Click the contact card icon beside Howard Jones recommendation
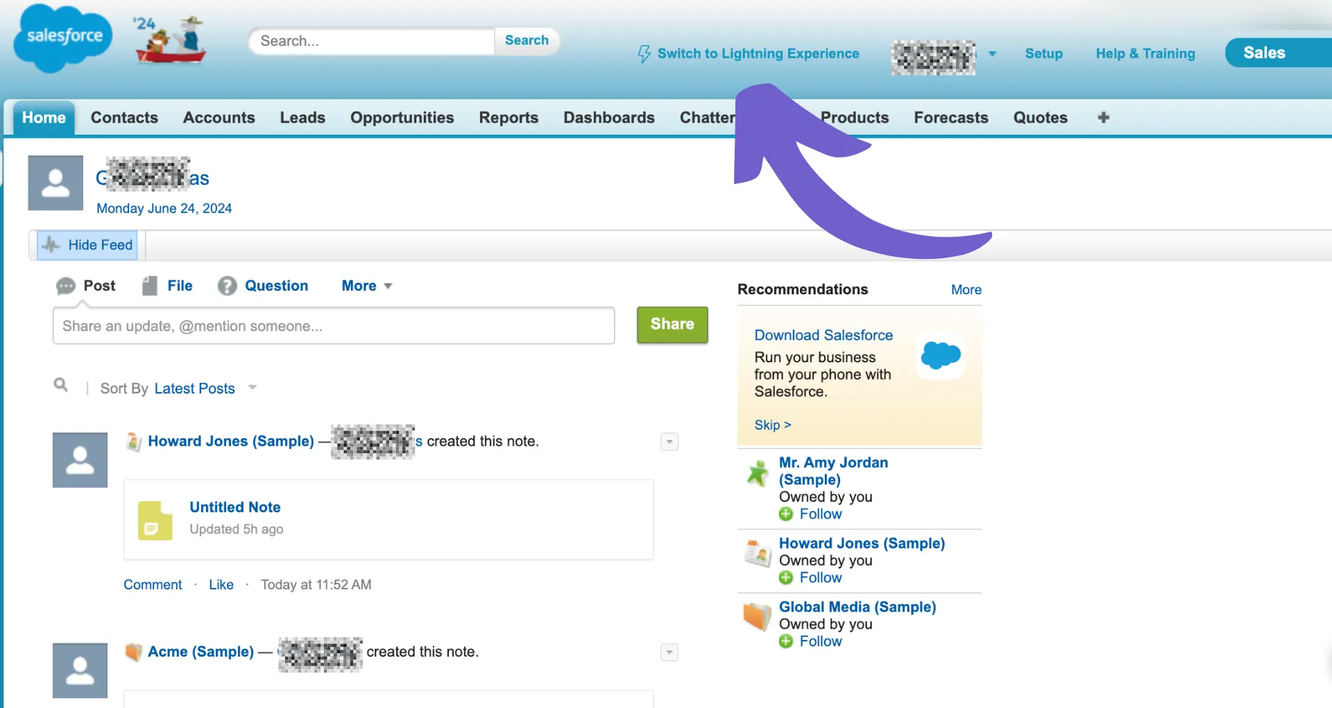The image size is (1332, 708). click(x=758, y=553)
